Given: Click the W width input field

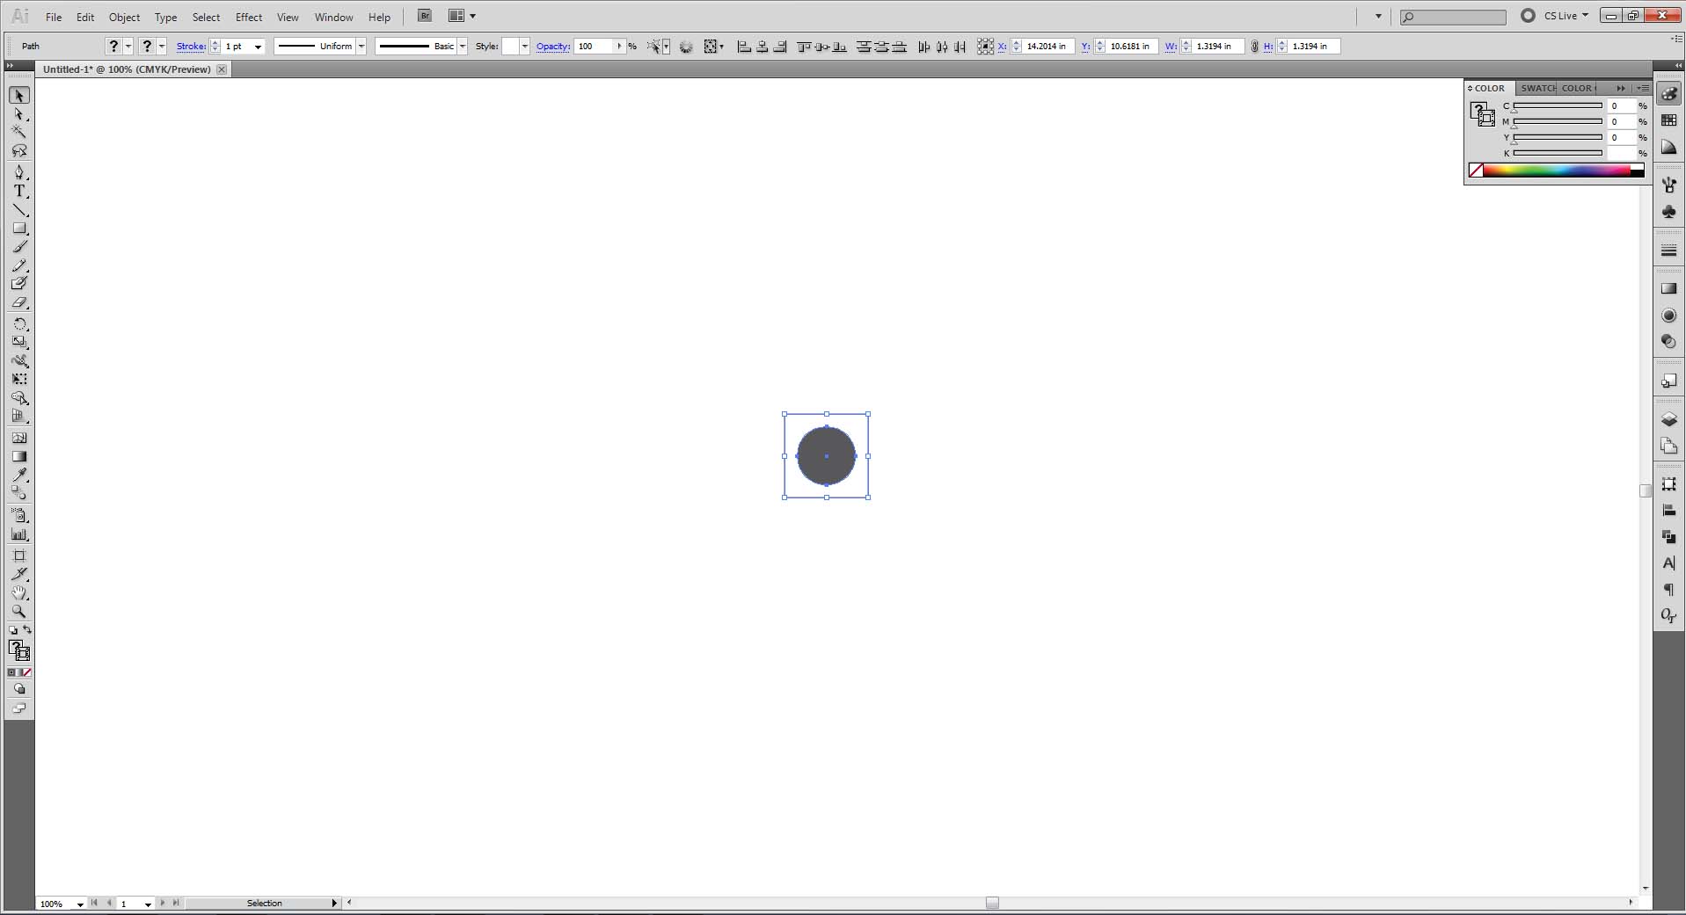Looking at the screenshot, I should click(1218, 47).
